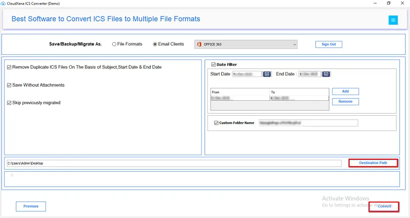This screenshot has width=410, height=218.
Task: Click the Convert button
Action: tap(384, 206)
